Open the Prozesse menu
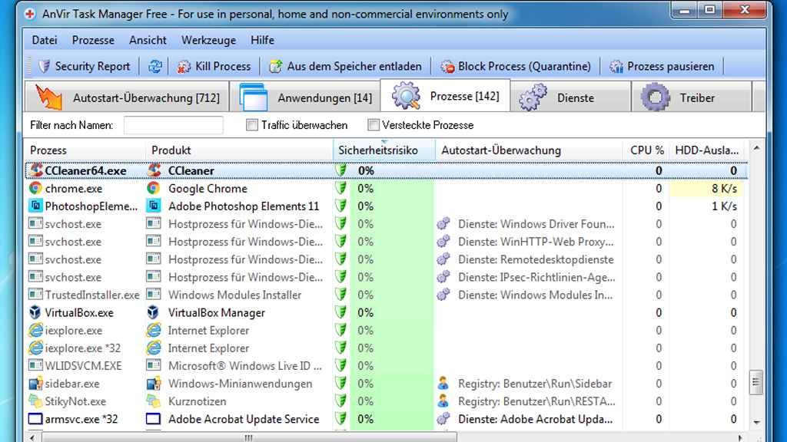Screen dimensions: 787x442 click(93, 40)
